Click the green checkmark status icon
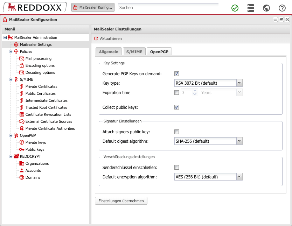292x226 pixels. (235, 8)
